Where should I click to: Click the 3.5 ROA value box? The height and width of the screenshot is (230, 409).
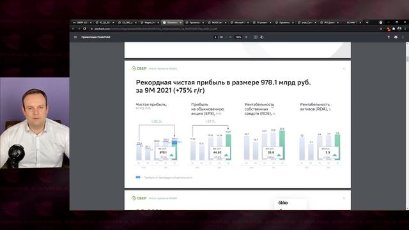click(x=328, y=153)
